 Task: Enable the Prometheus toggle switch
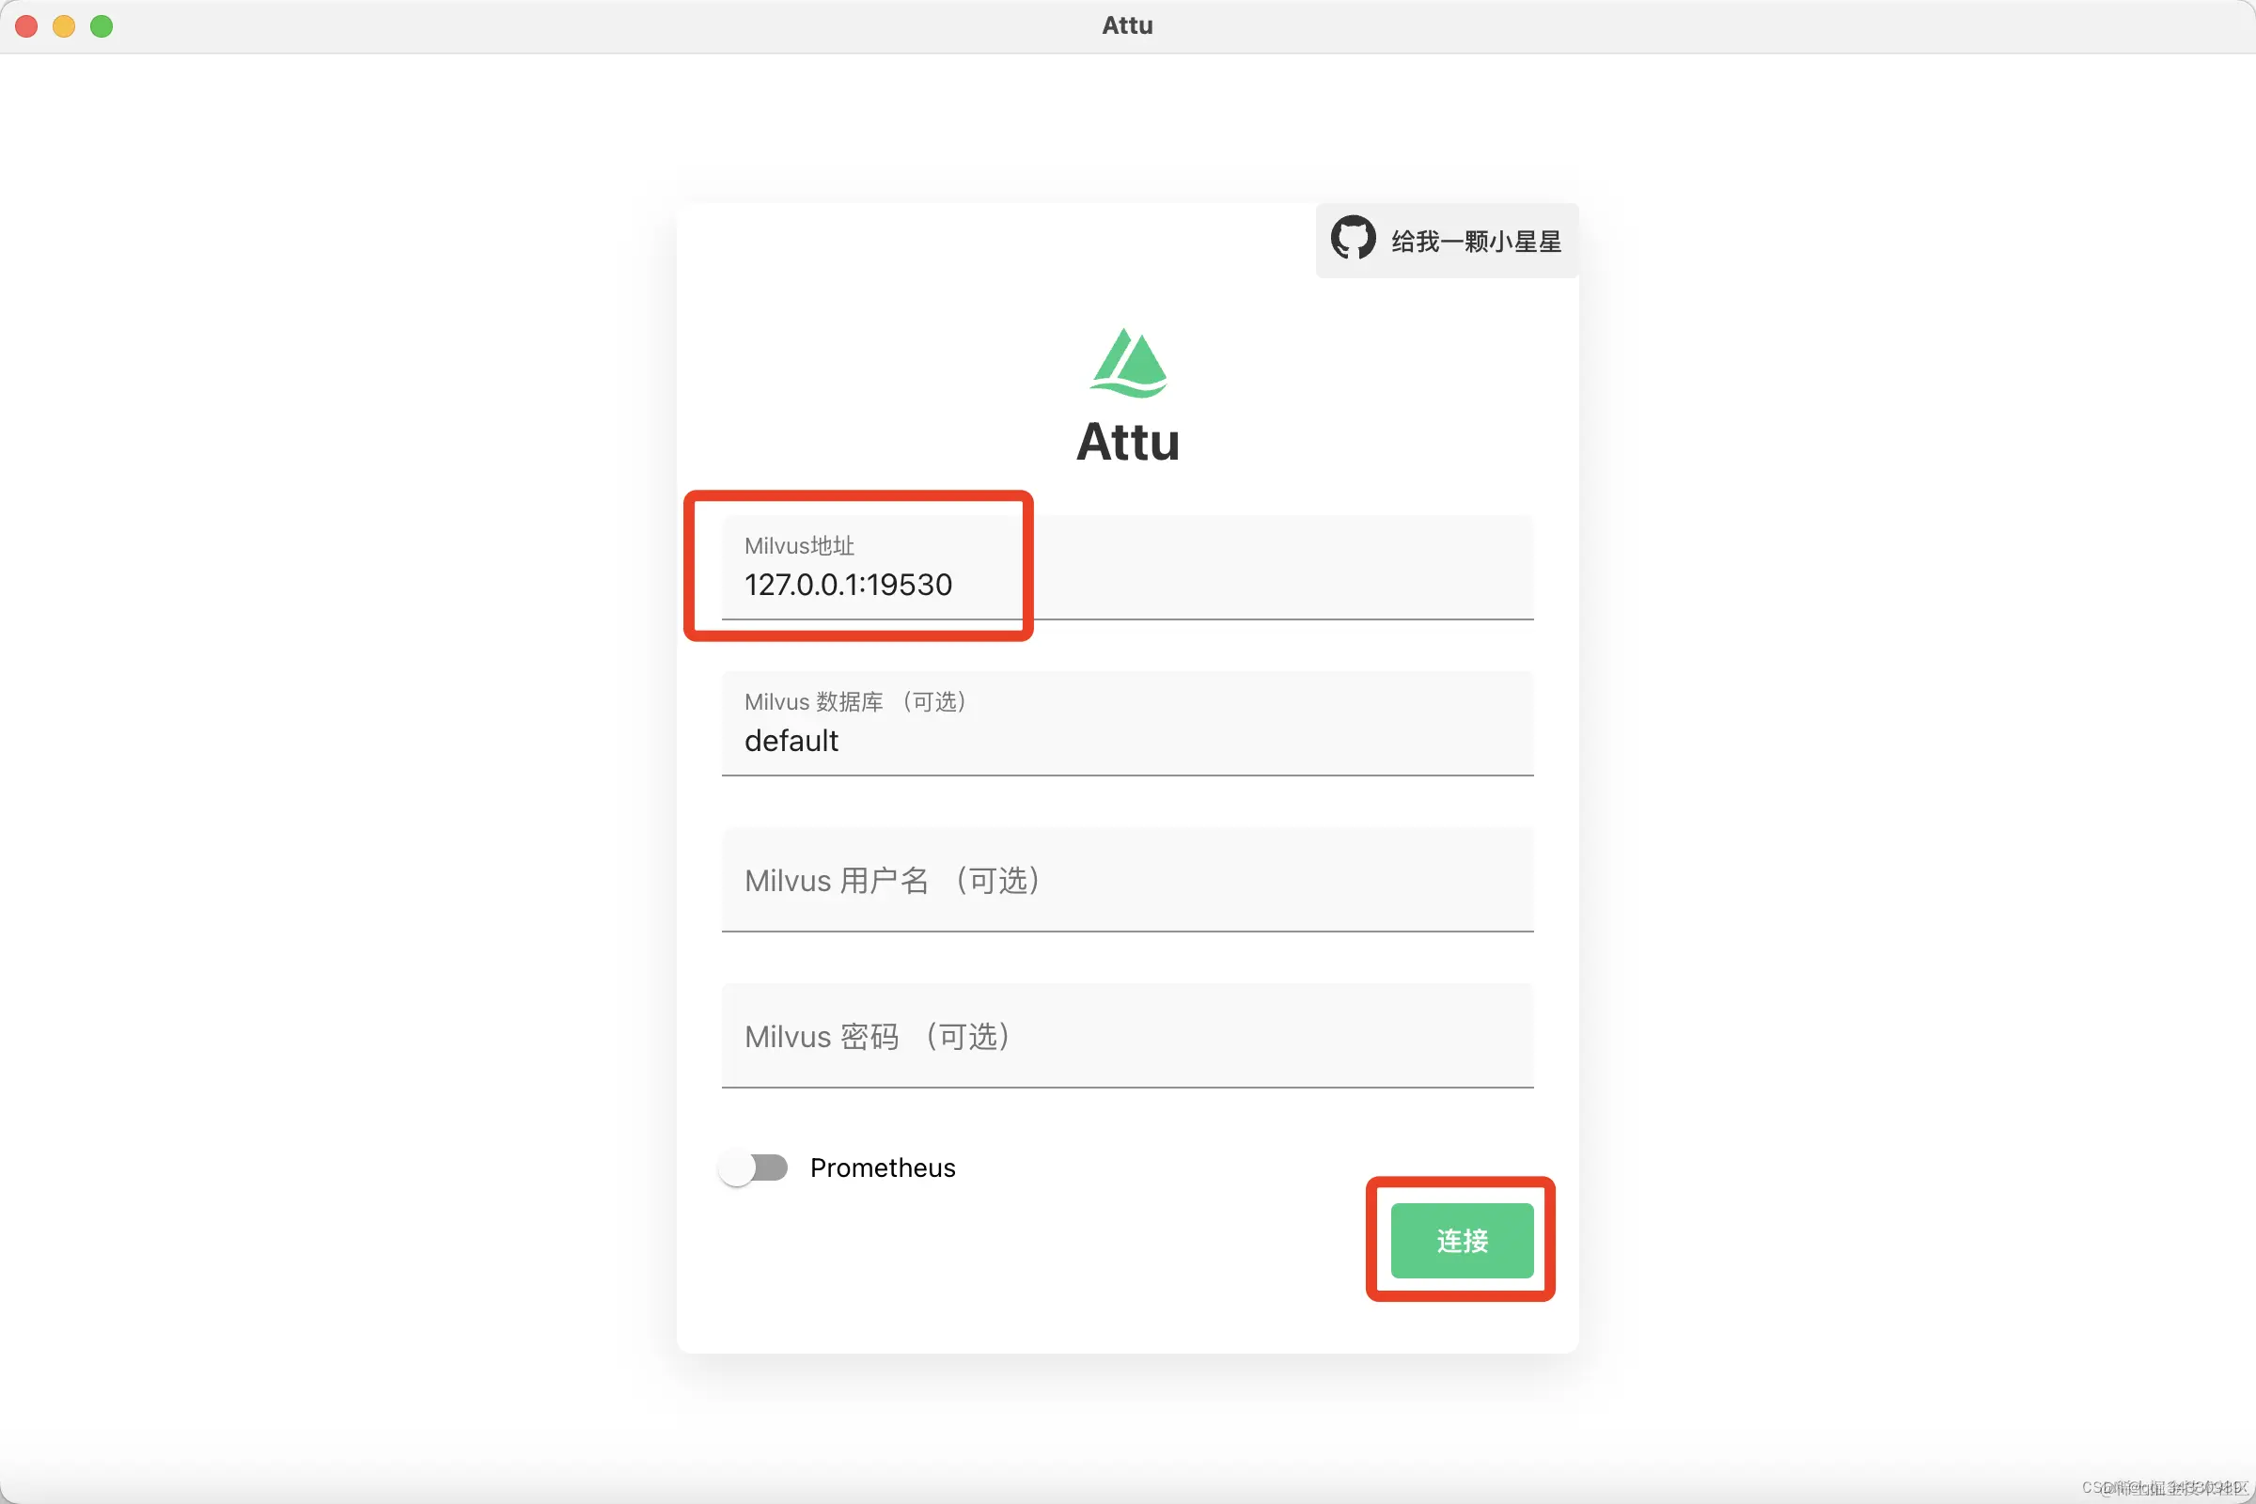pyautogui.click(x=753, y=1167)
